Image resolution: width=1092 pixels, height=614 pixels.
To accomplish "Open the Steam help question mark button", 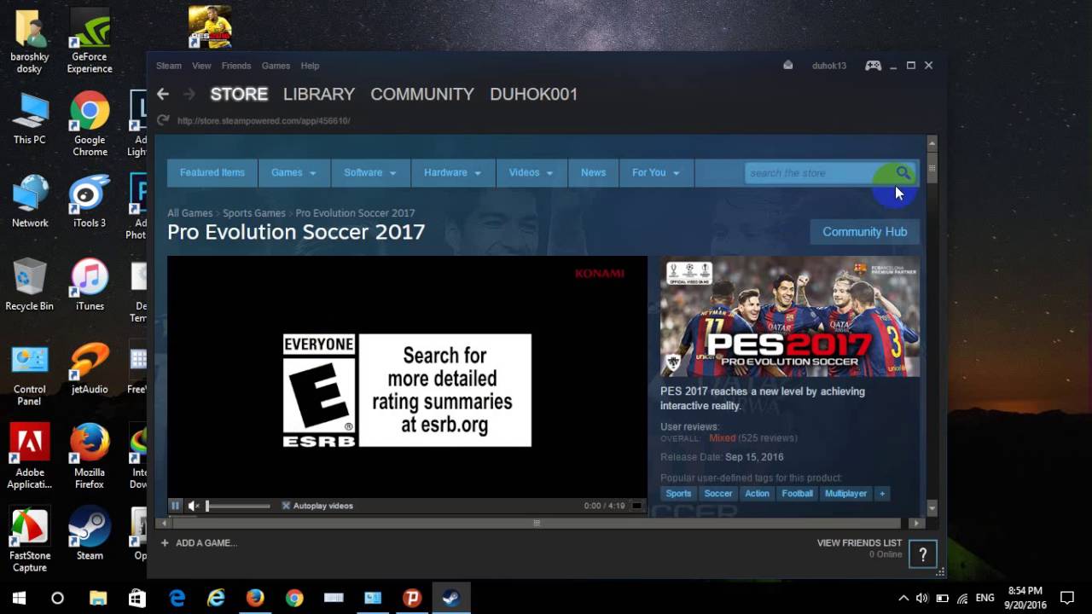I will click(x=922, y=554).
